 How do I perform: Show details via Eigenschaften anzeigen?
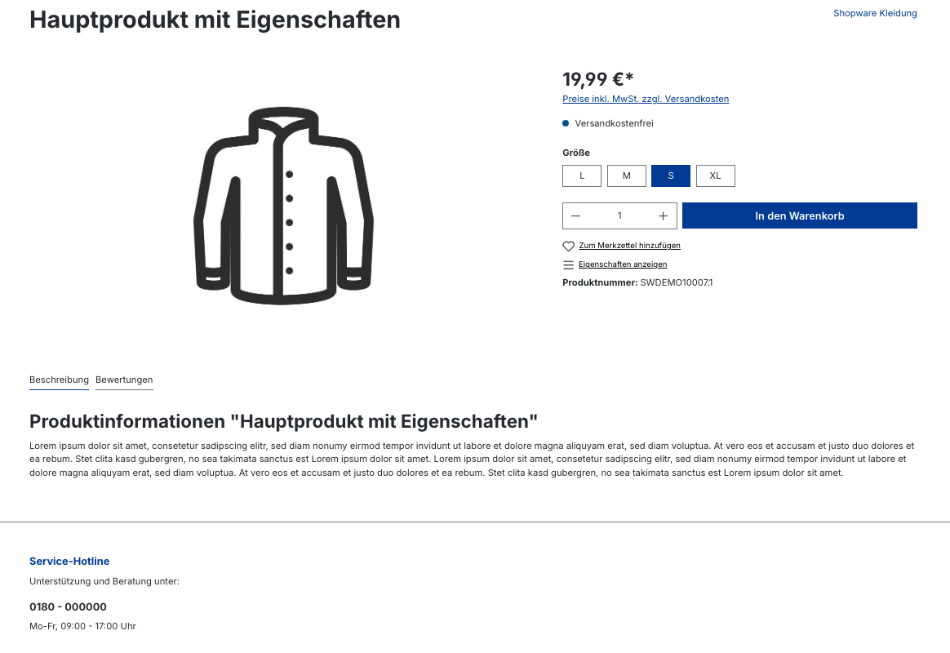tap(623, 264)
